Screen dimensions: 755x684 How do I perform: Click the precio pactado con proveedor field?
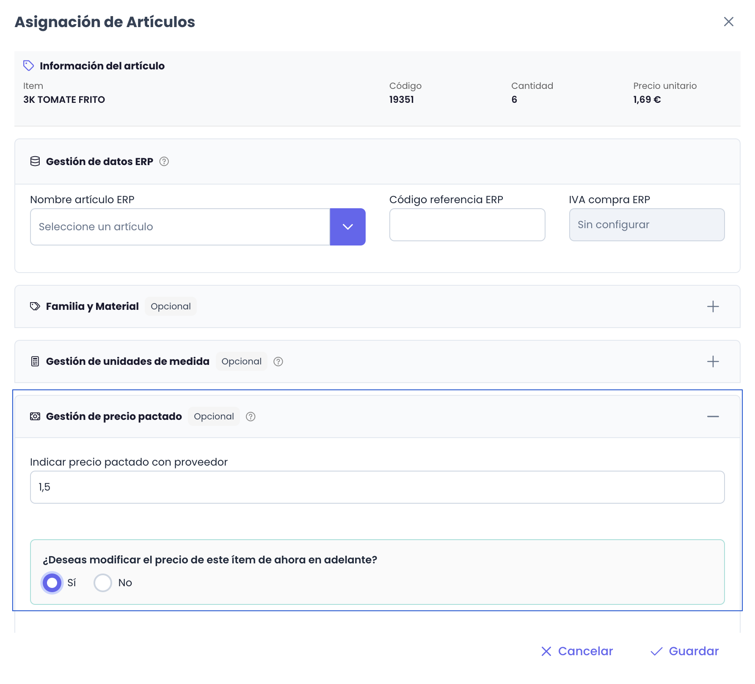(377, 487)
